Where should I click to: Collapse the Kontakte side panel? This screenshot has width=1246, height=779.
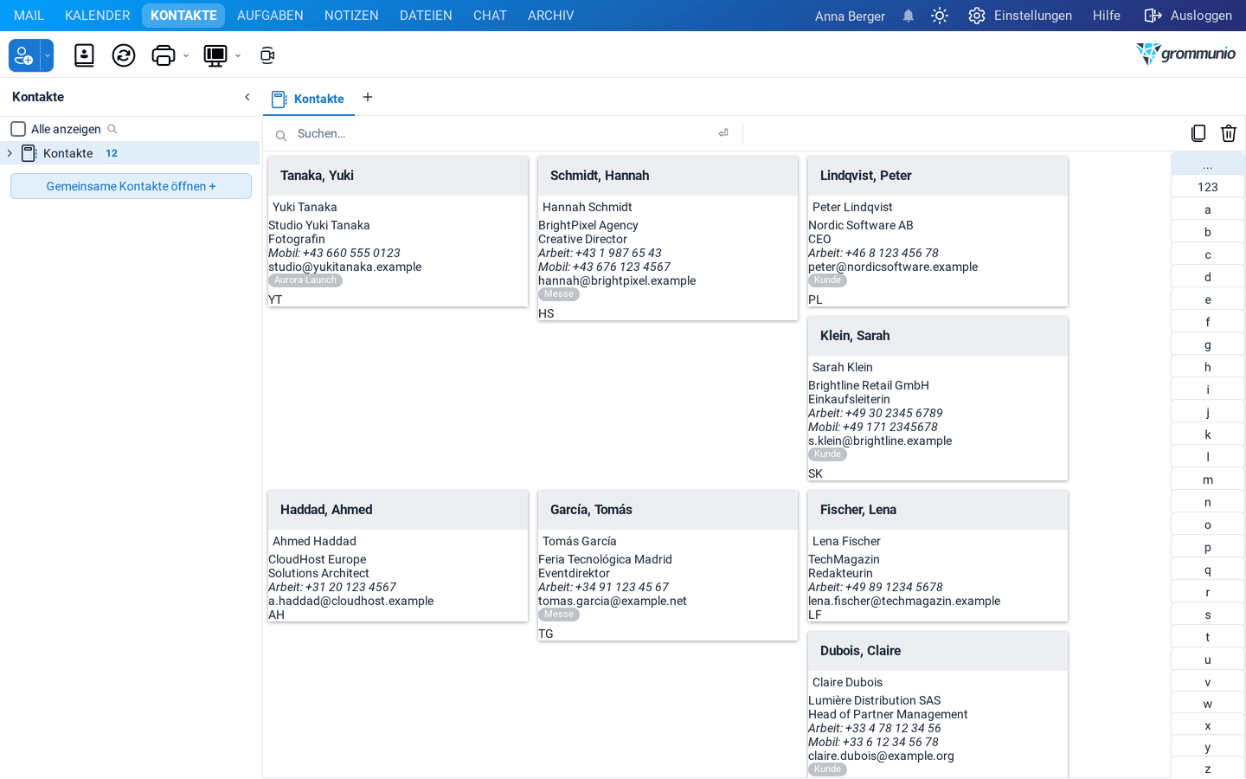click(x=247, y=97)
